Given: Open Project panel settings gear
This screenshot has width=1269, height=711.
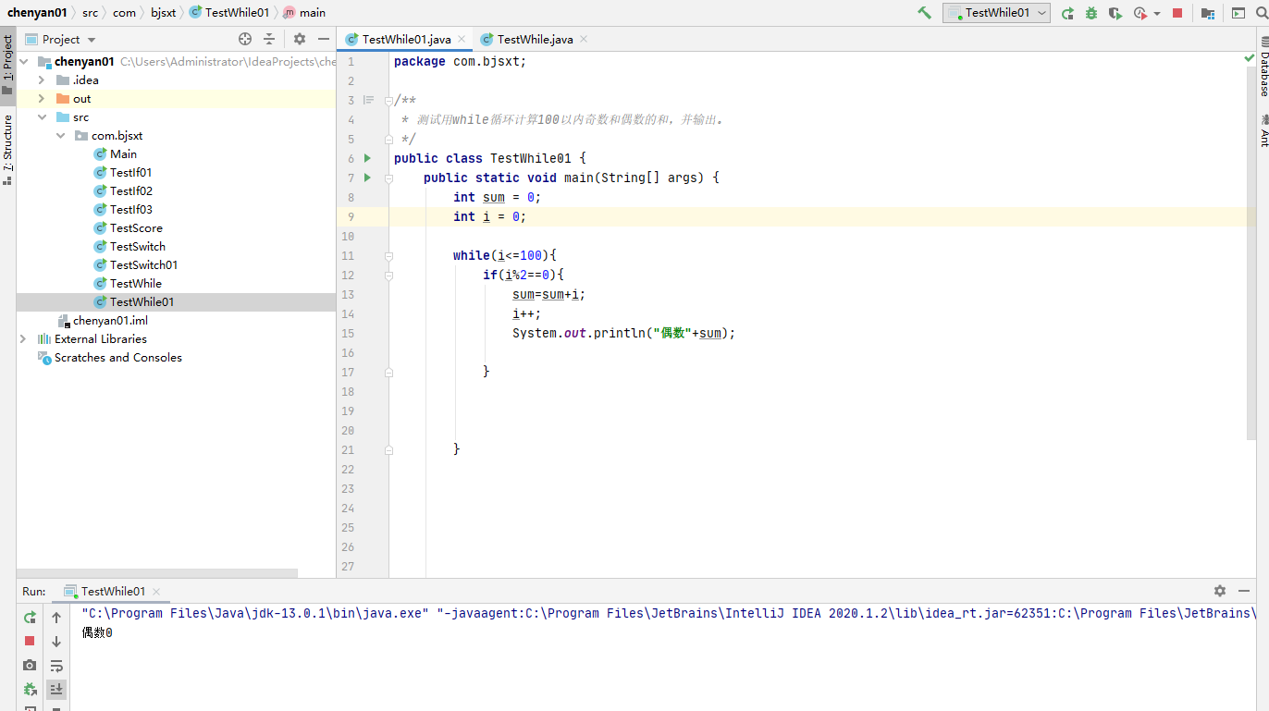Looking at the screenshot, I should click(x=300, y=39).
